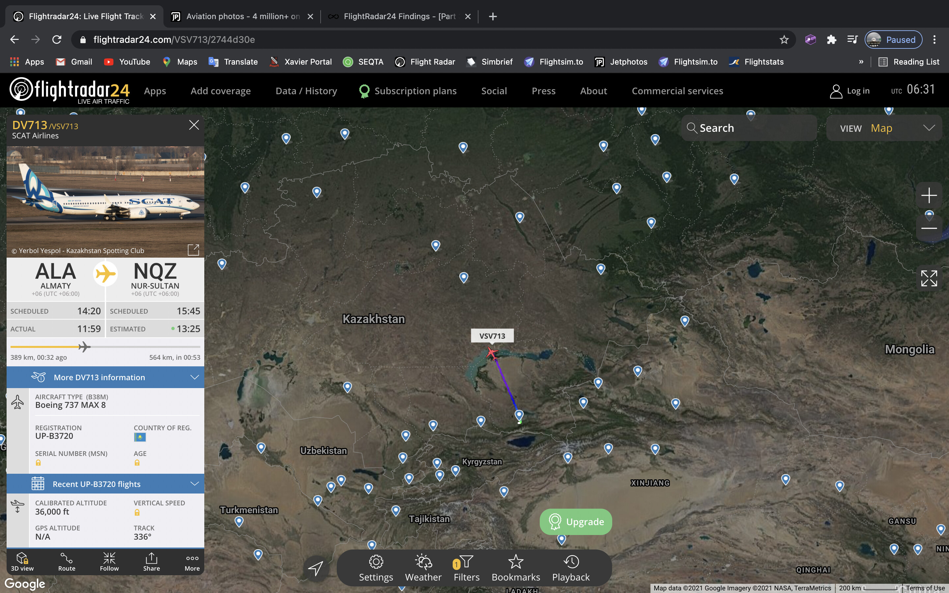Click the green Upgrade button
Viewport: 949px width, 593px height.
tap(576, 522)
